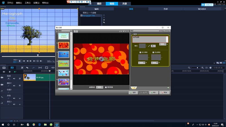This screenshot has height=127, width=226.
Task: Adjust preview volume speaker icon
Action: pyautogui.click(x=41, y=61)
